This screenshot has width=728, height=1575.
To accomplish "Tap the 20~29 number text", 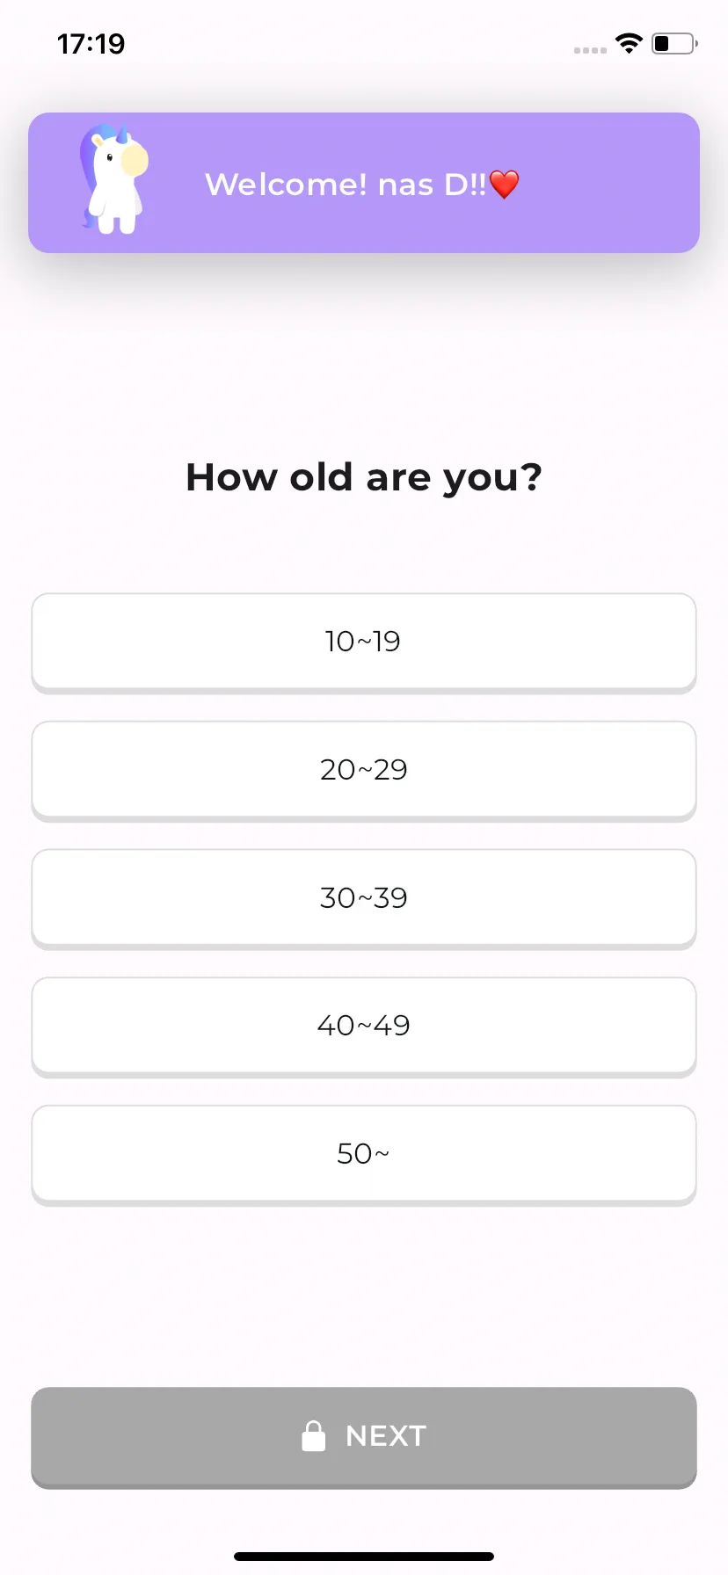I will [x=364, y=770].
